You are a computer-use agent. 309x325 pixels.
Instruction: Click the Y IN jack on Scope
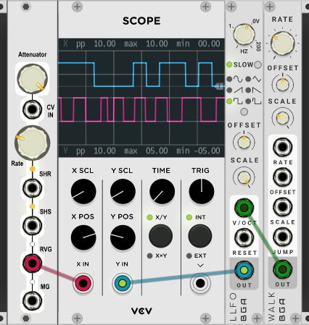point(123,283)
